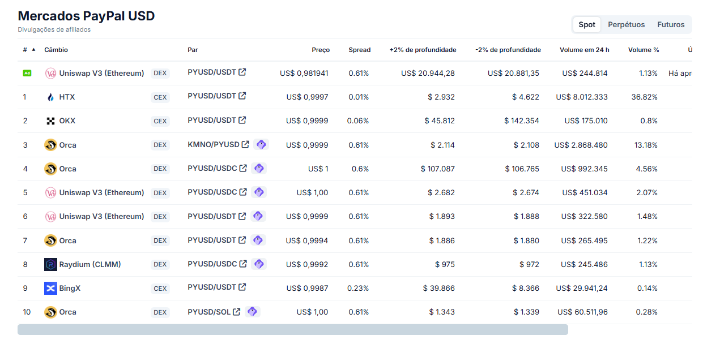The width and height of the screenshot is (720, 344).
Task: Click external link icon in OKX row
Action: point(242,120)
